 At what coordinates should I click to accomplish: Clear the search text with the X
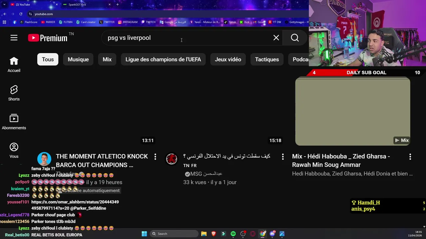(276, 38)
